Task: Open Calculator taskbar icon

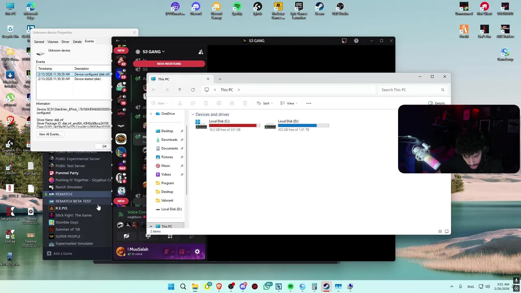Action: point(314,286)
